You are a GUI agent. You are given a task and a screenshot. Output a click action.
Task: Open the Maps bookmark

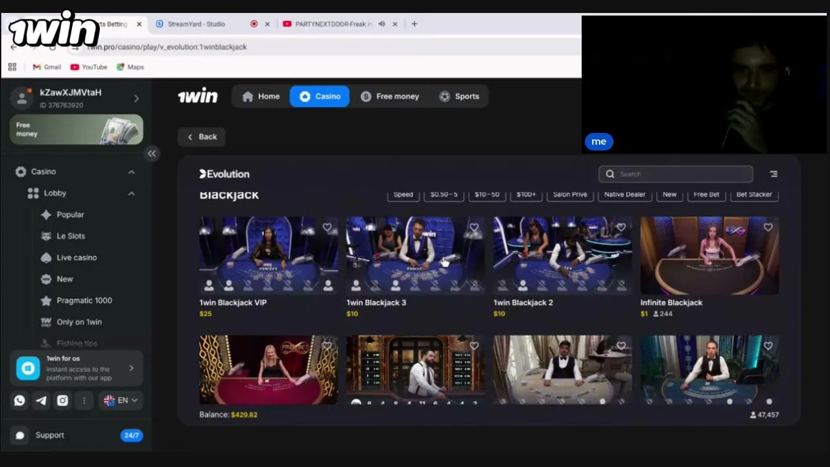[130, 67]
